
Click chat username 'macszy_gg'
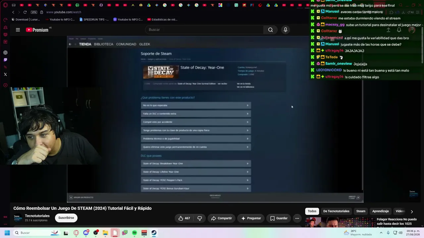tap(335, 24)
